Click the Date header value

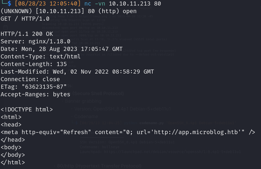coord(72,49)
